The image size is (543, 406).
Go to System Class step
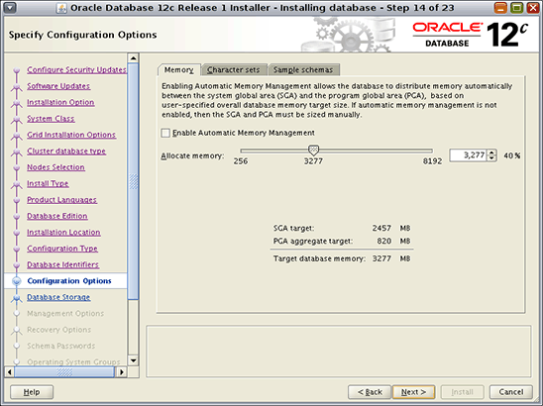pos(51,119)
